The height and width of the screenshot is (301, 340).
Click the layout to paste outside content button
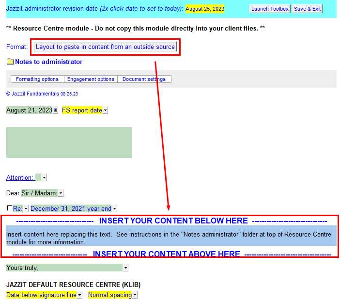point(105,47)
